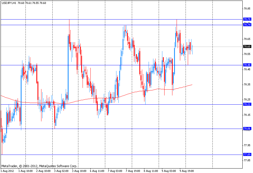Select the 78.48 price level label
Viewport: 253px width, 173px height.
pos(247,65)
